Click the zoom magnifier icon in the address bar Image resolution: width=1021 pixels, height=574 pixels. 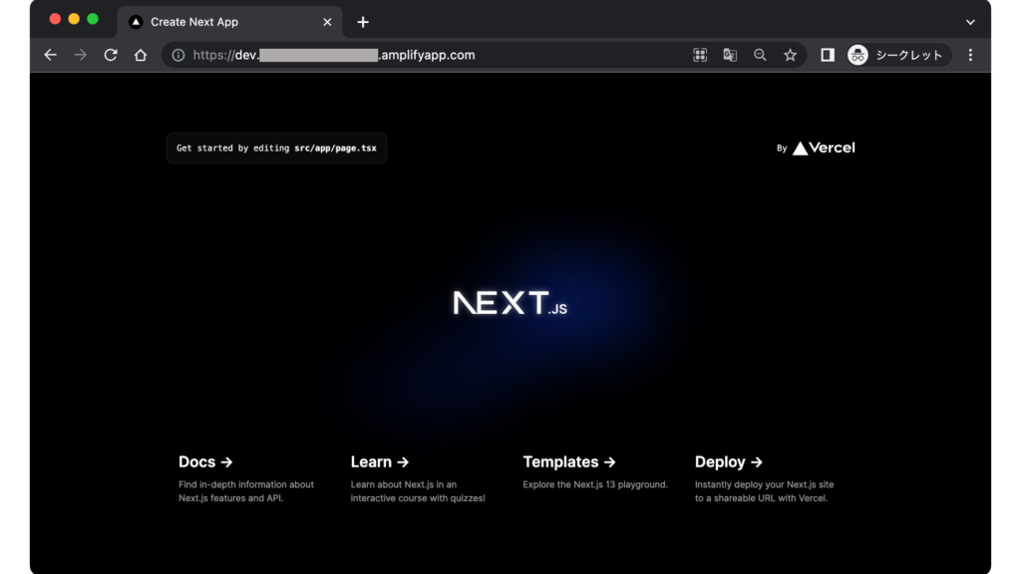click(x=760, y=56)
